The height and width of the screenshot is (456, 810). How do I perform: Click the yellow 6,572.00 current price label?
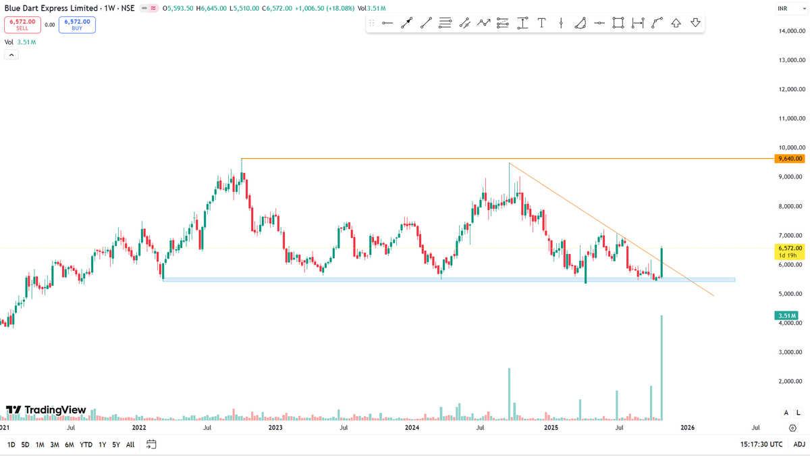(x=790, y=252)
